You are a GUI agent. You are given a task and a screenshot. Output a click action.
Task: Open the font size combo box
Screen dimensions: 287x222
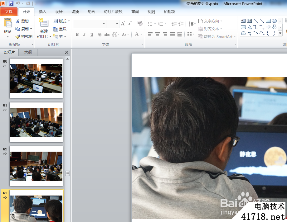(113, 24)
